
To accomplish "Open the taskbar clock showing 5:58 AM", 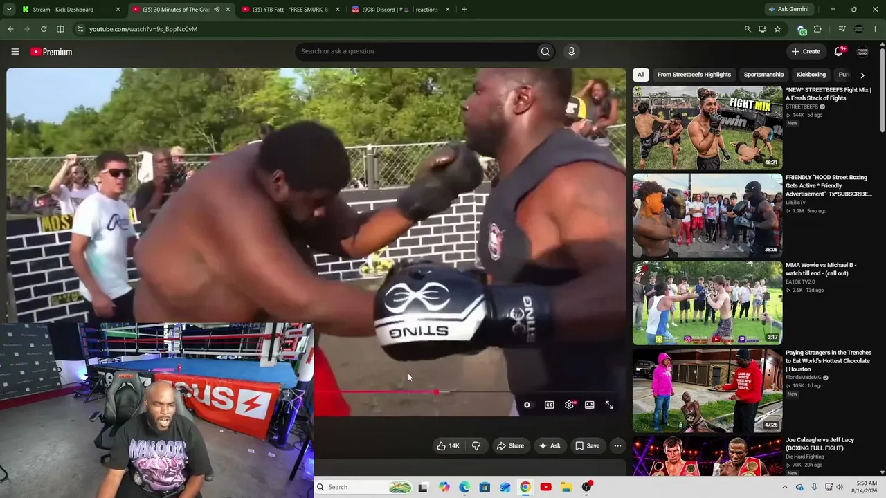I will (x=867, y=487).
